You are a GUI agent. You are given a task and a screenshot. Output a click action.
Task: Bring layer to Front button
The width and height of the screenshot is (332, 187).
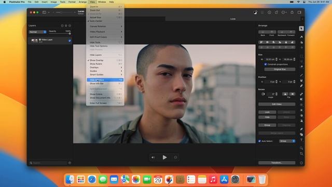[272, 32]
